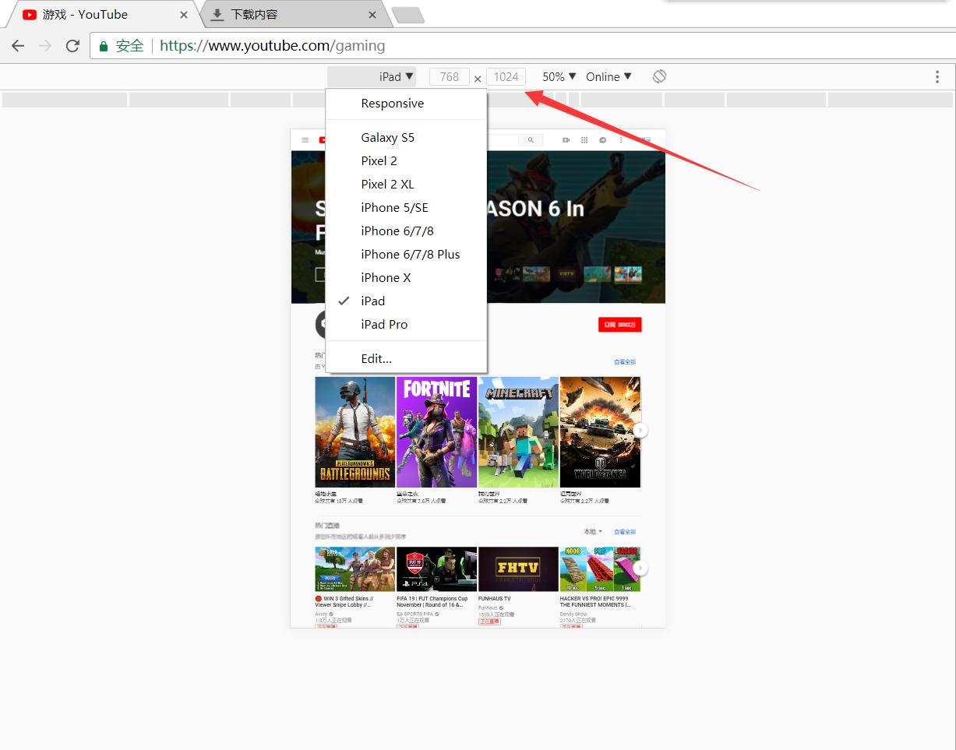Click the browser back arrow
This screenshot has width=956, height=750.
click(x=18, y=46)
